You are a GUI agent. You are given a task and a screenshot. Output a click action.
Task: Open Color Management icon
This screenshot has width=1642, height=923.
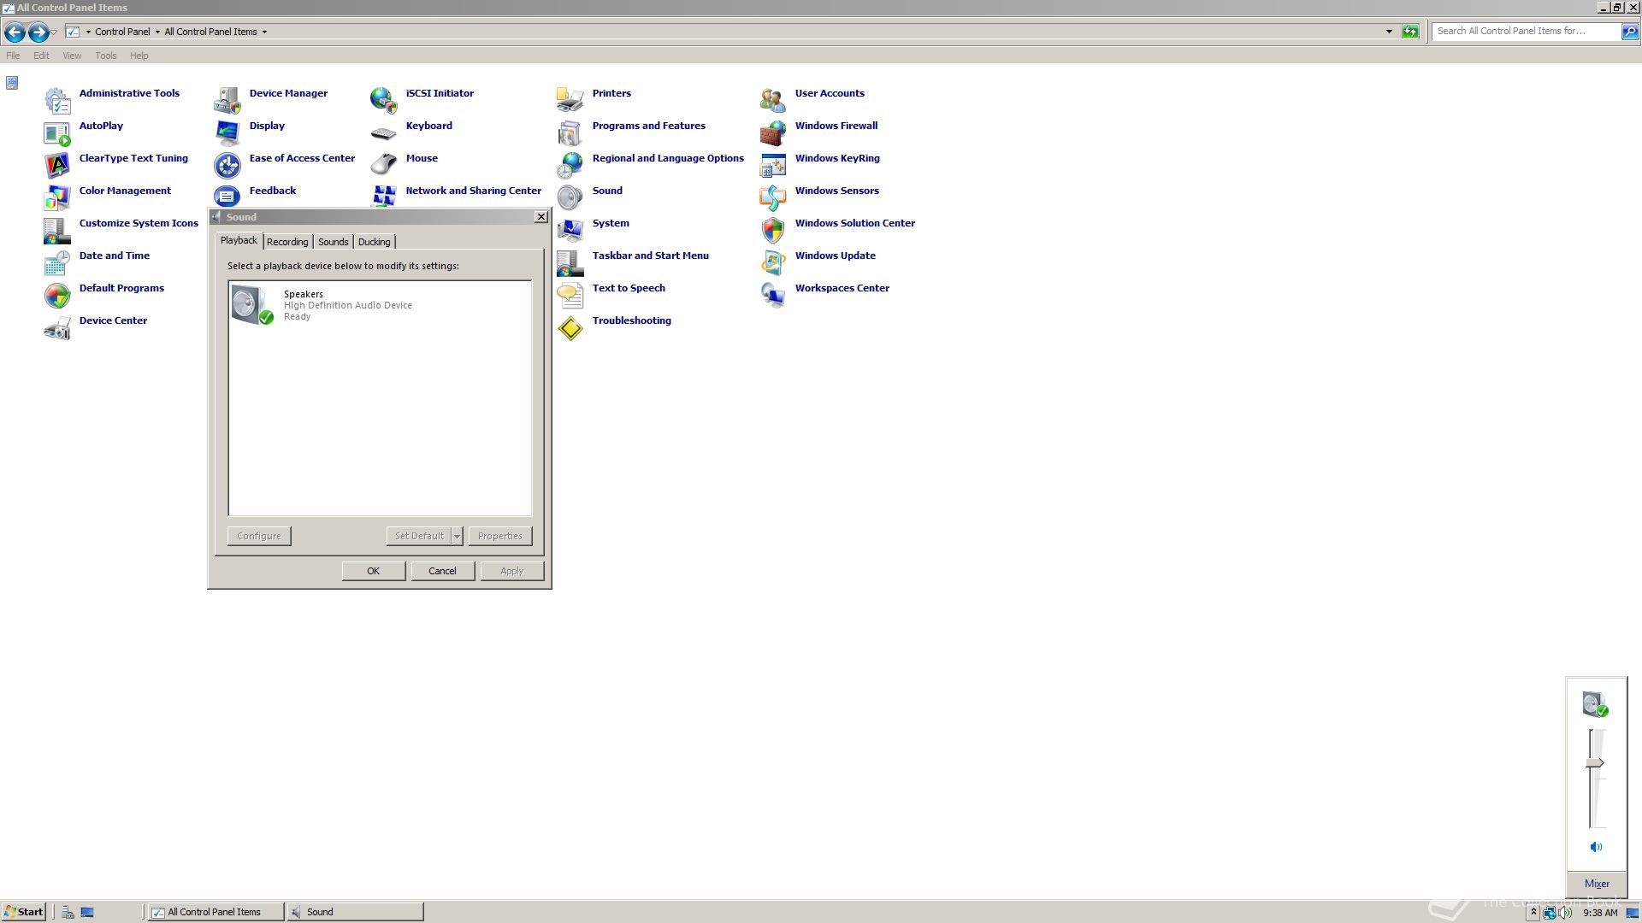coord(57,198)
